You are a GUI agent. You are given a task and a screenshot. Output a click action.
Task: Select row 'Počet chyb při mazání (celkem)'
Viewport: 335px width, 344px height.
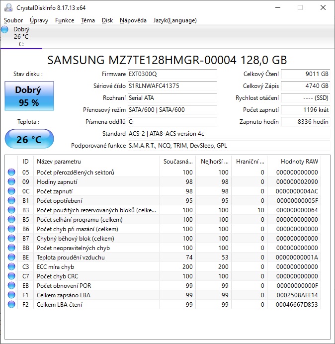click(x=163, y=229)
